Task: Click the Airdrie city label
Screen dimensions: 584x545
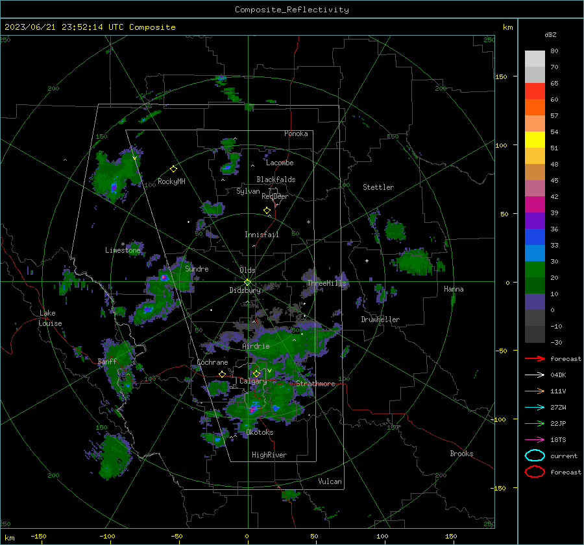Action: pyautogui.click(x=256, y=346)
